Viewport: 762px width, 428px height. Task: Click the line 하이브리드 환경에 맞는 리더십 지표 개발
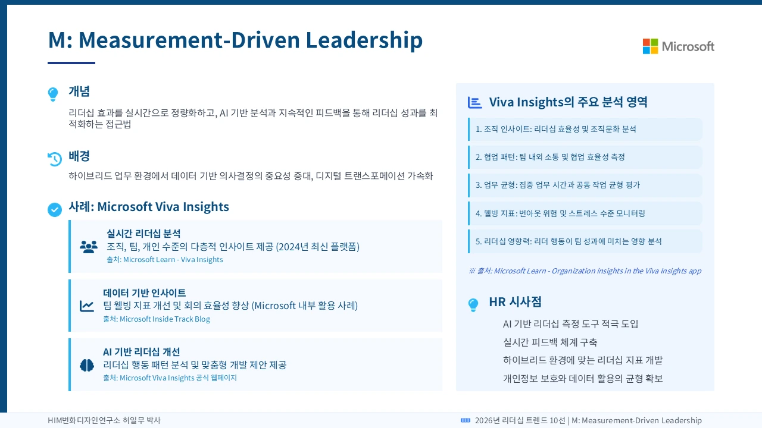583,360
